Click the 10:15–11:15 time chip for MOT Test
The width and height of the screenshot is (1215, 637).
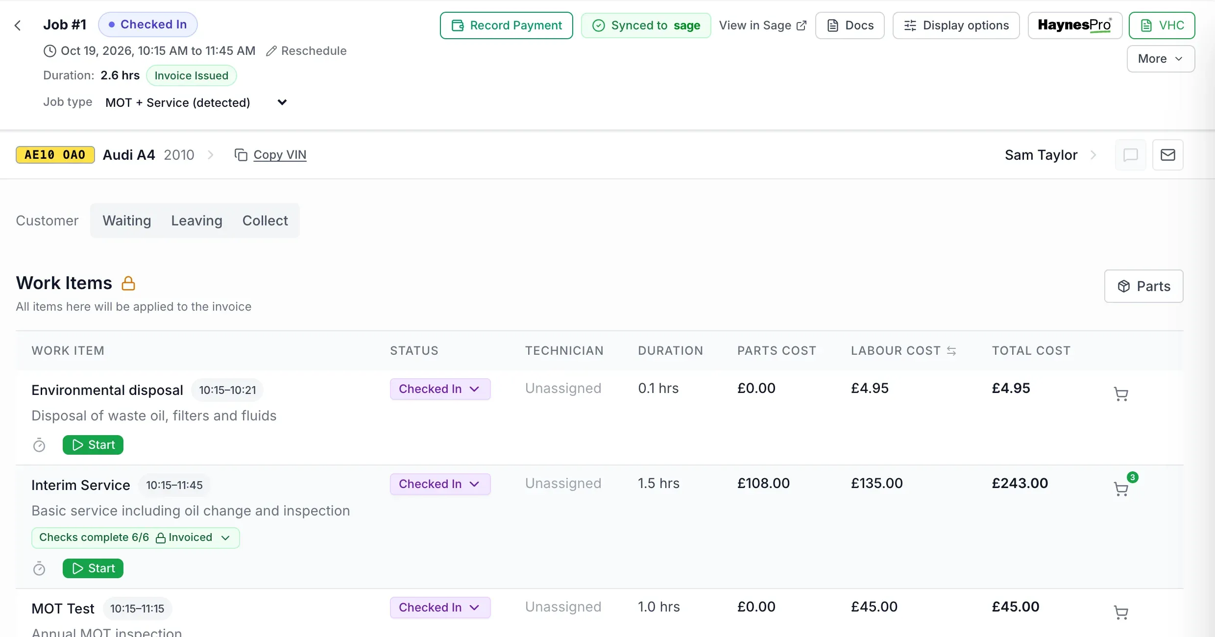(x=137, y=609)
